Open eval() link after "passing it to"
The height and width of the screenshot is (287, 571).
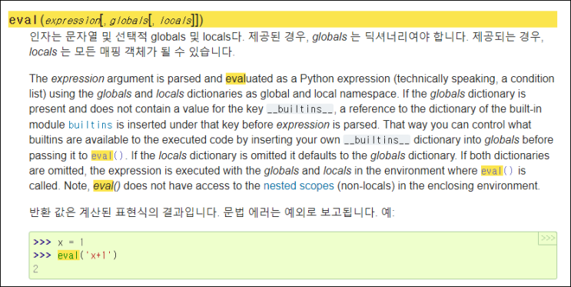point(108,155)
